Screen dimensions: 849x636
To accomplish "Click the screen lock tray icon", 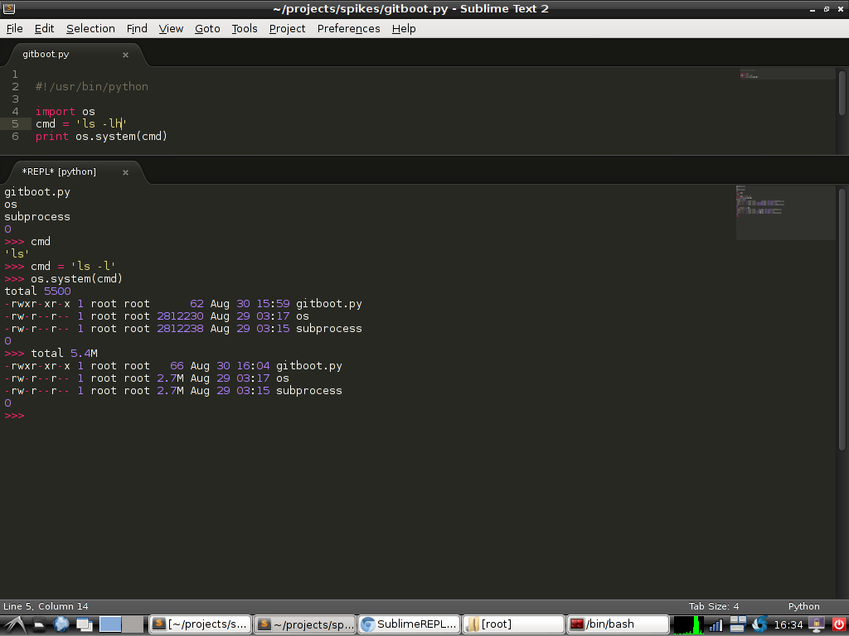I will coord(817,624).
